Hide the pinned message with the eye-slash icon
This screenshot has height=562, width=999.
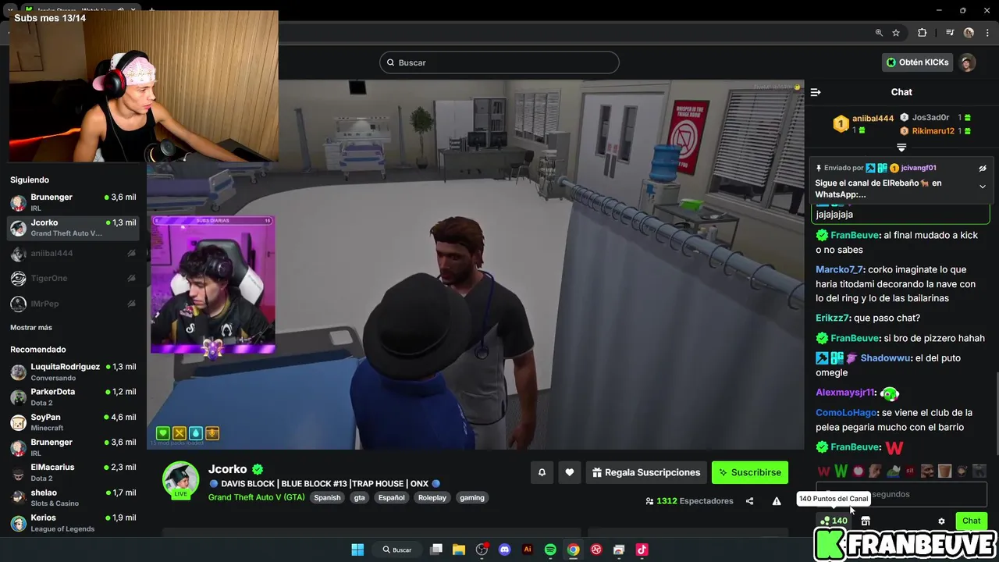(x=983, y=168)
